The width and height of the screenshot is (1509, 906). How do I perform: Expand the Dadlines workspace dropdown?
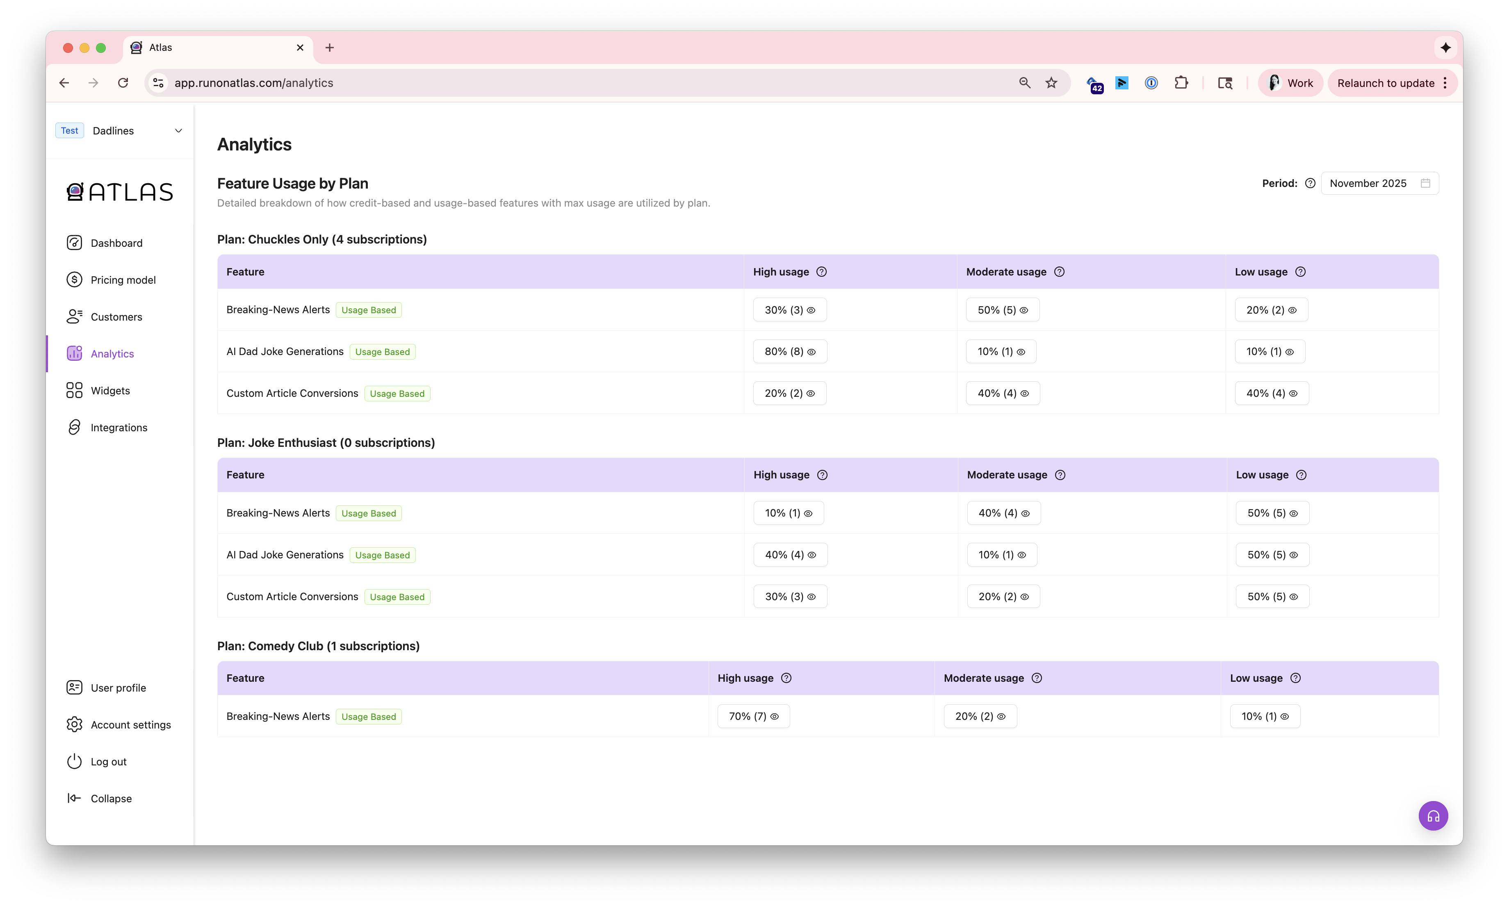pyautogui.click(x=178, y=131)
